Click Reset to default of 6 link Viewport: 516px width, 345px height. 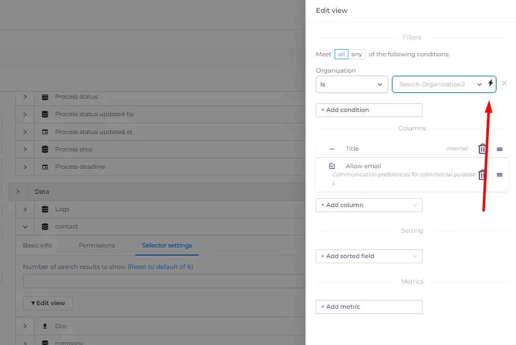coord(160,267)
